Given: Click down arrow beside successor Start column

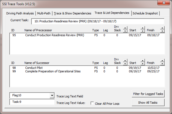Looking at the screenshot, I should (142, 64).
